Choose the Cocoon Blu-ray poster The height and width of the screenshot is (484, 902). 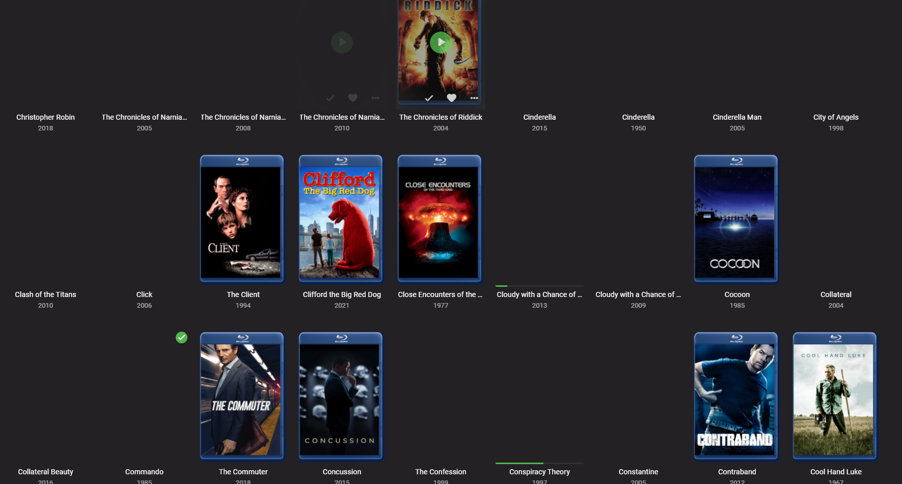click(x=736, y=219)
